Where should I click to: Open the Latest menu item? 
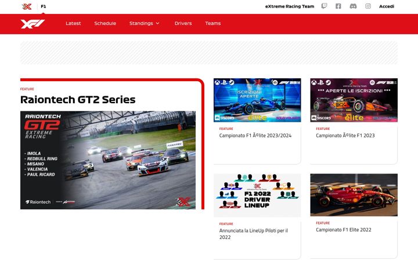(x=73, y=23)
